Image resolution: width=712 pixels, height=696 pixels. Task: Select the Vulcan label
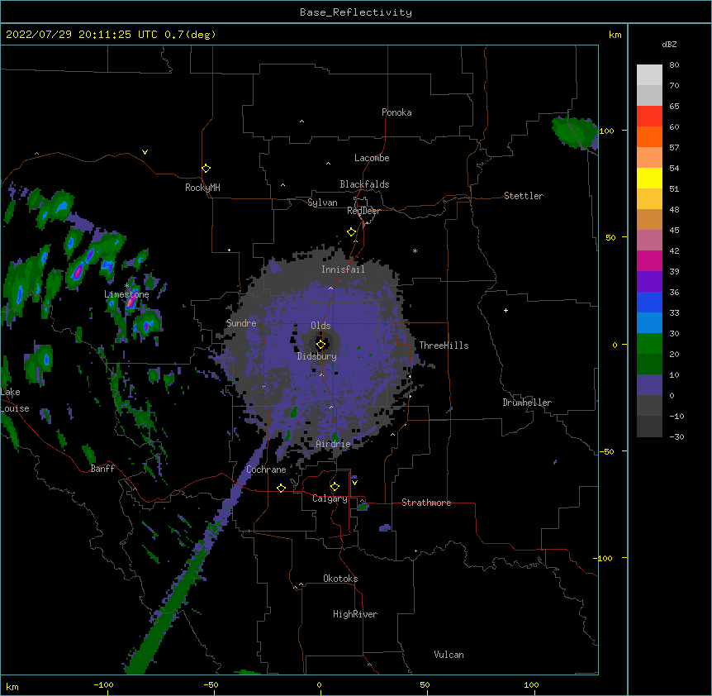pyautogui.click(x=449, y=655)
